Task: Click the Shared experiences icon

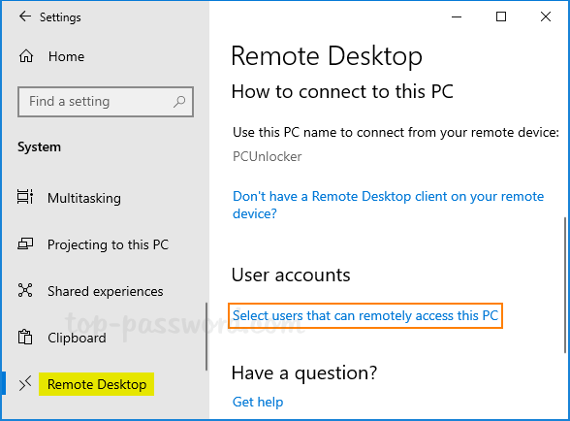Action: click(25, 290)
